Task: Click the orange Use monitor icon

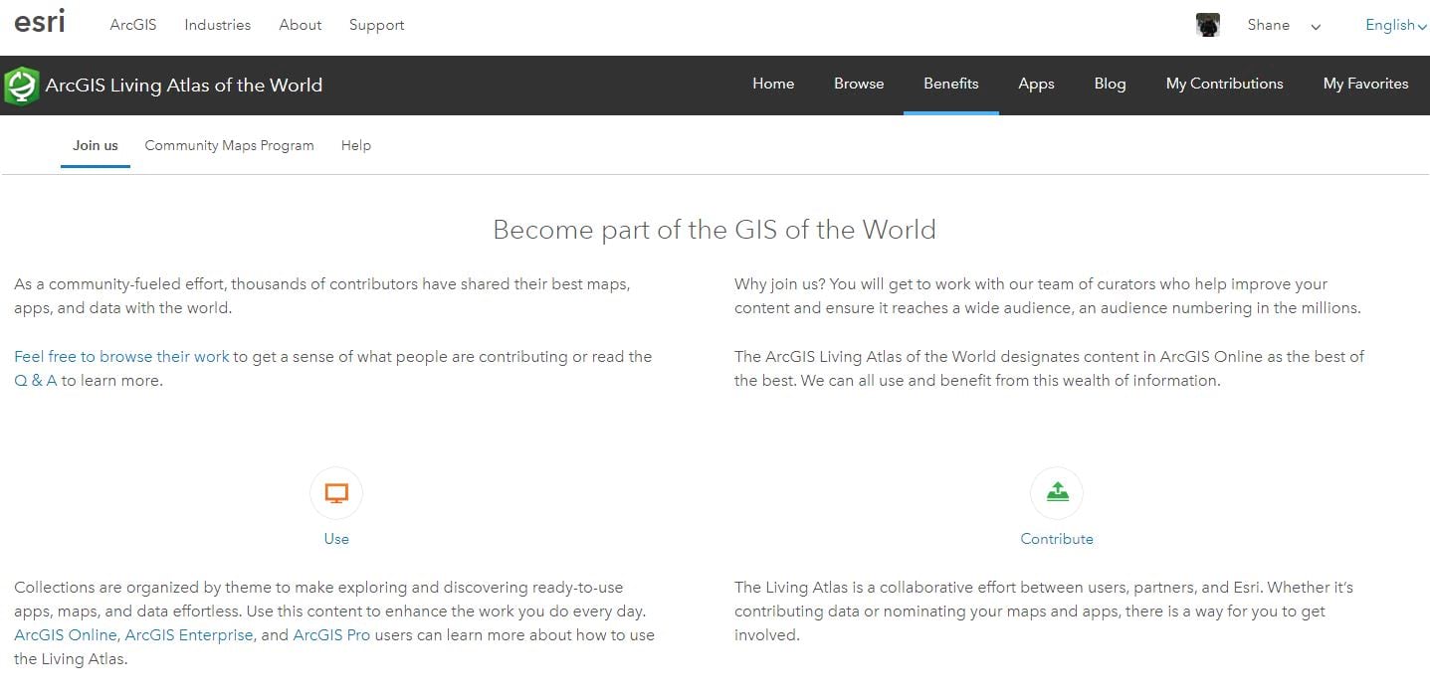Action: pyautogui.click(x=336, y=493)
